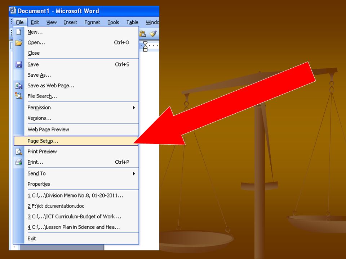Open the Window menu
The image size is (346, 259).
pyautogui.click(x=152, y=22)
